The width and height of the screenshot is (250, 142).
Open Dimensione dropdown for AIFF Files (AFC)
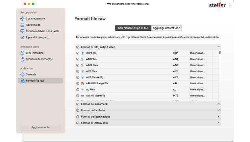click(197, 77)
